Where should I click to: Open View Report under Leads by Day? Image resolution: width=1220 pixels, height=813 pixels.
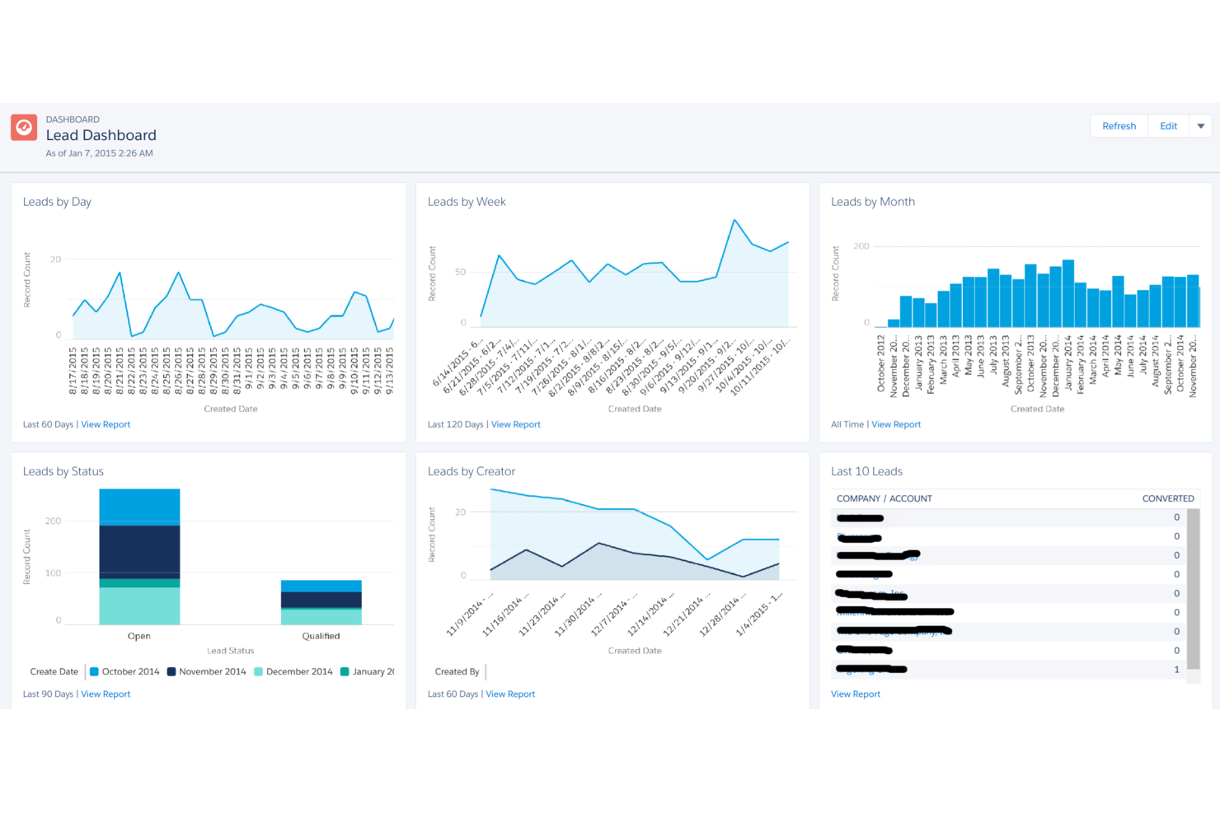tap(106, 424)
